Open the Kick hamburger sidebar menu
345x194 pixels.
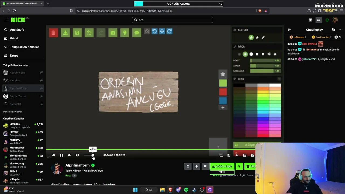[x=6, y=20]
